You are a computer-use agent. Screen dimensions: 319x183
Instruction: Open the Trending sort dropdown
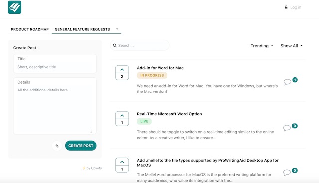[262, 46]
